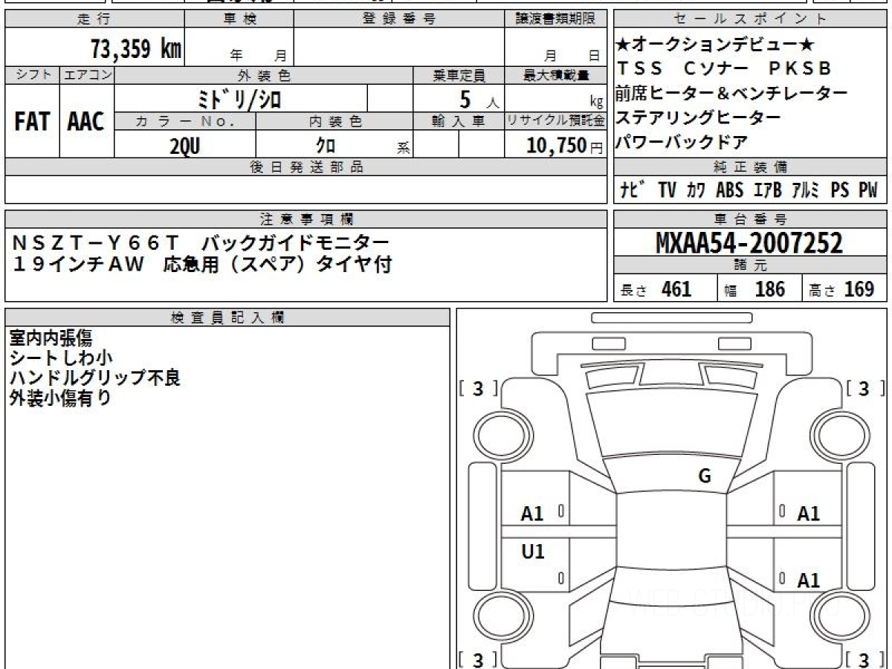
Task: Select interior color クロ
Action: (x=326, y=146)
